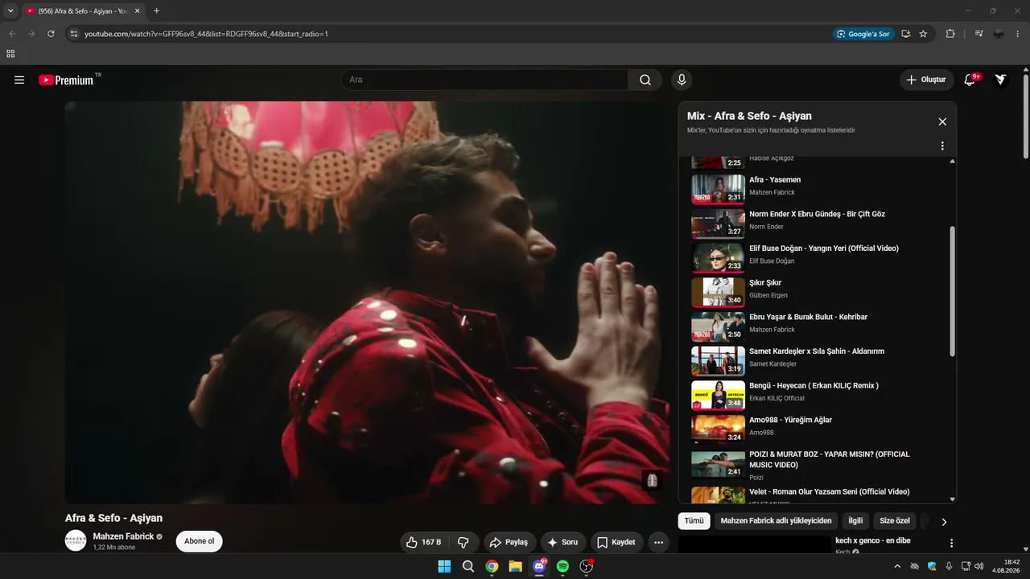Open Mahzen Fabrick channel name link
1030x579 pixels.
point(125,536)
